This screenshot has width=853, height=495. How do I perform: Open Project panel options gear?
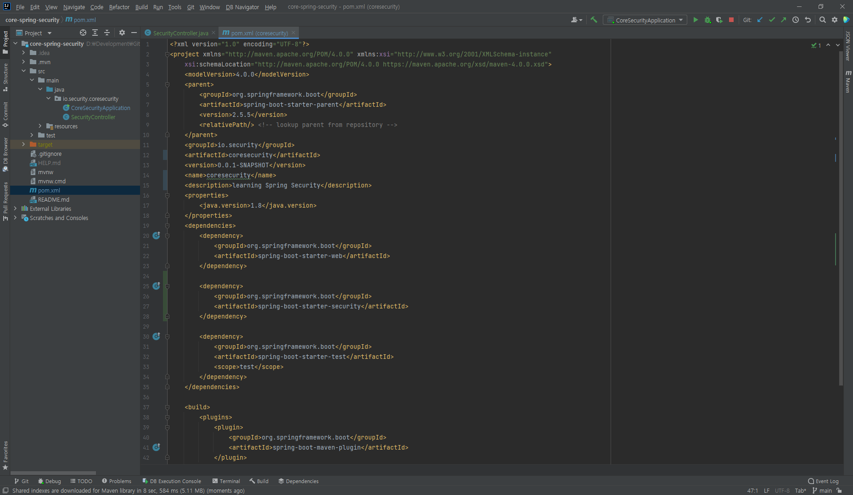tap(122, 33)
